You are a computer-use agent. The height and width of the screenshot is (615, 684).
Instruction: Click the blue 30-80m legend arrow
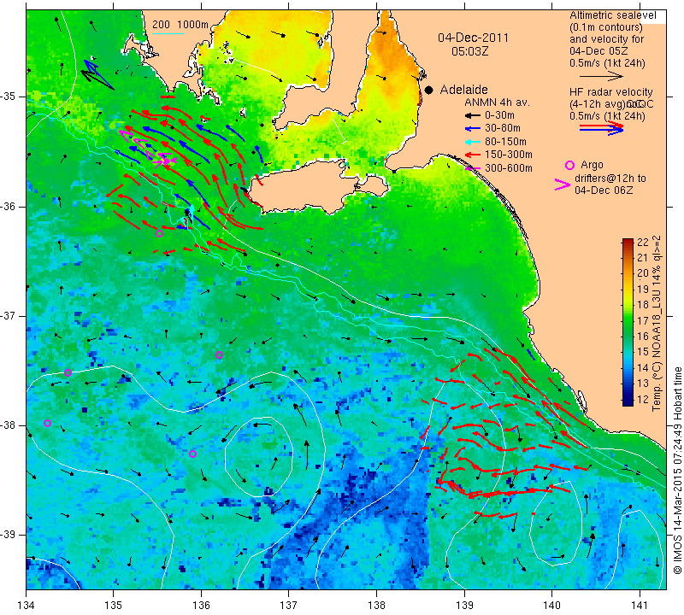click(472, 129)
